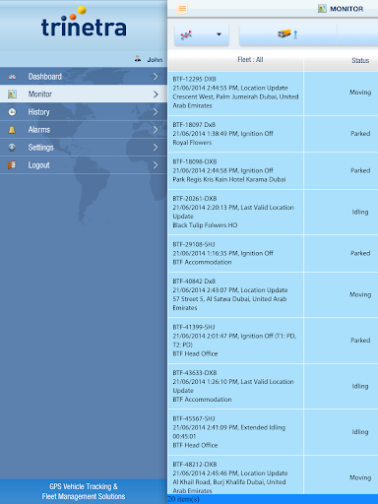Select vehicle BTF-12295 DXB row
378x504 pixels.
click(x=273, y=93)
